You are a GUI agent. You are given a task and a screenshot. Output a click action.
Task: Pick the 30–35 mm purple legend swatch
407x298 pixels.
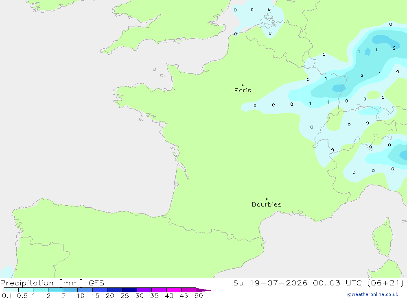144,290
